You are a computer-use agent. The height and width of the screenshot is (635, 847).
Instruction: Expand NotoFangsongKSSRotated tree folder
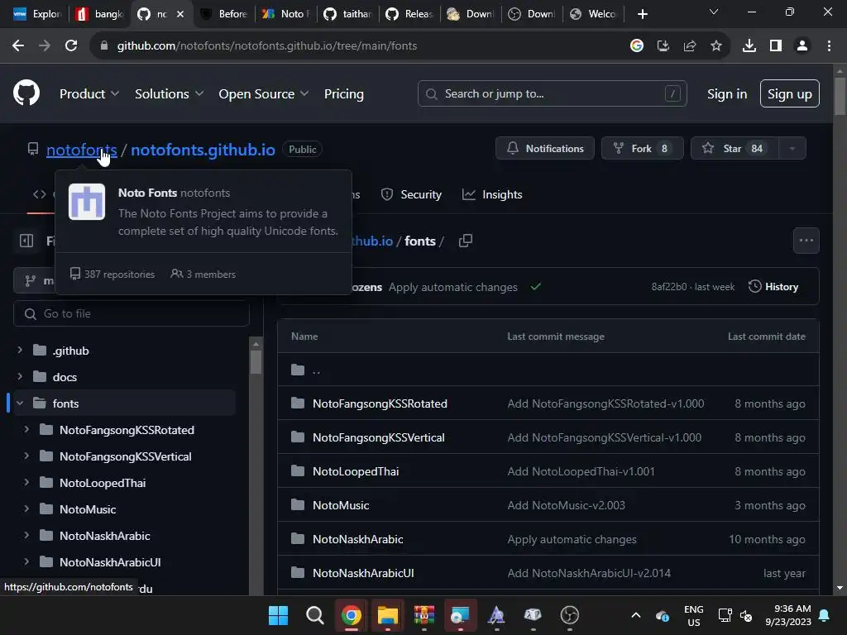tap(26, 429)
